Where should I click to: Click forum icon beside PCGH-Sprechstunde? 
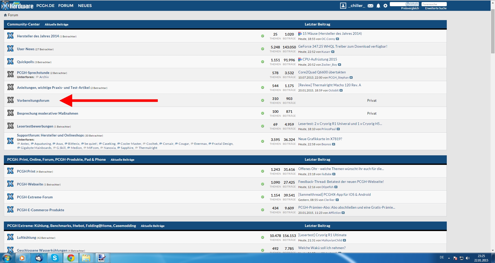pos(10,74)
